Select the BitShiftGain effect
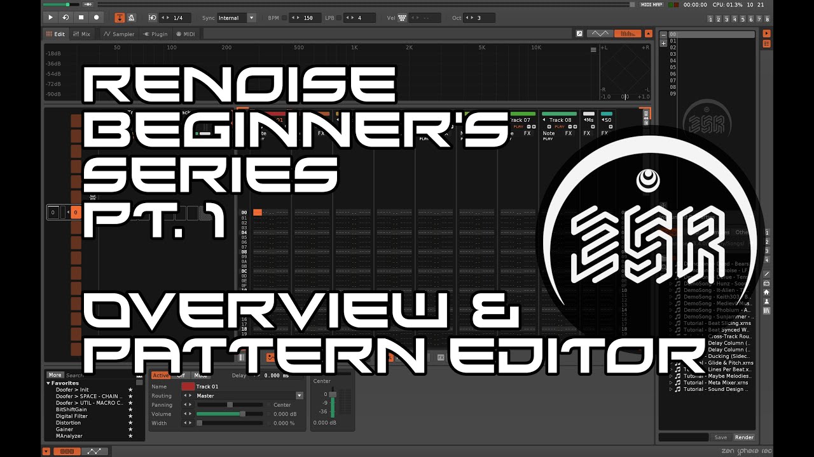Image resolution: width=814 pixels, height=457 pixels. coord(71,409)
